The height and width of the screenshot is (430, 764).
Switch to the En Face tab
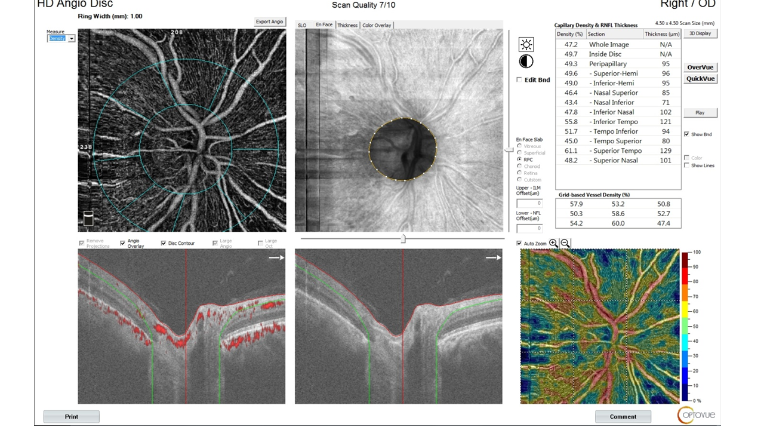tap(324, 24)
